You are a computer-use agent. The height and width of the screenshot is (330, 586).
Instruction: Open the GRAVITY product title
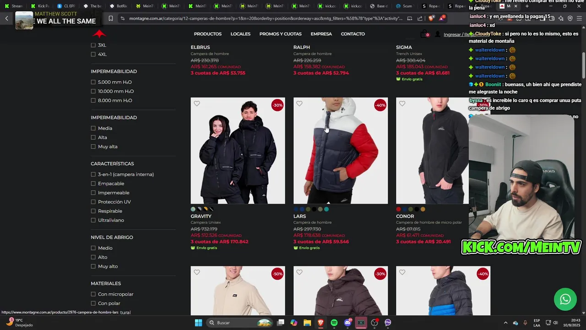tap(201, 216)
